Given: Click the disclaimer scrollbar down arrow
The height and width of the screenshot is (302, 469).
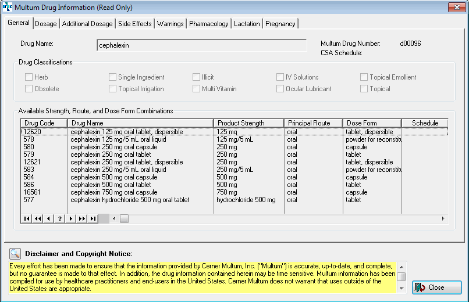Looking at the screenshot, I should coord(402,288).
